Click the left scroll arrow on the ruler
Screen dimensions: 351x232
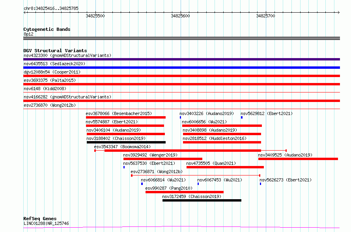(24, 13)
